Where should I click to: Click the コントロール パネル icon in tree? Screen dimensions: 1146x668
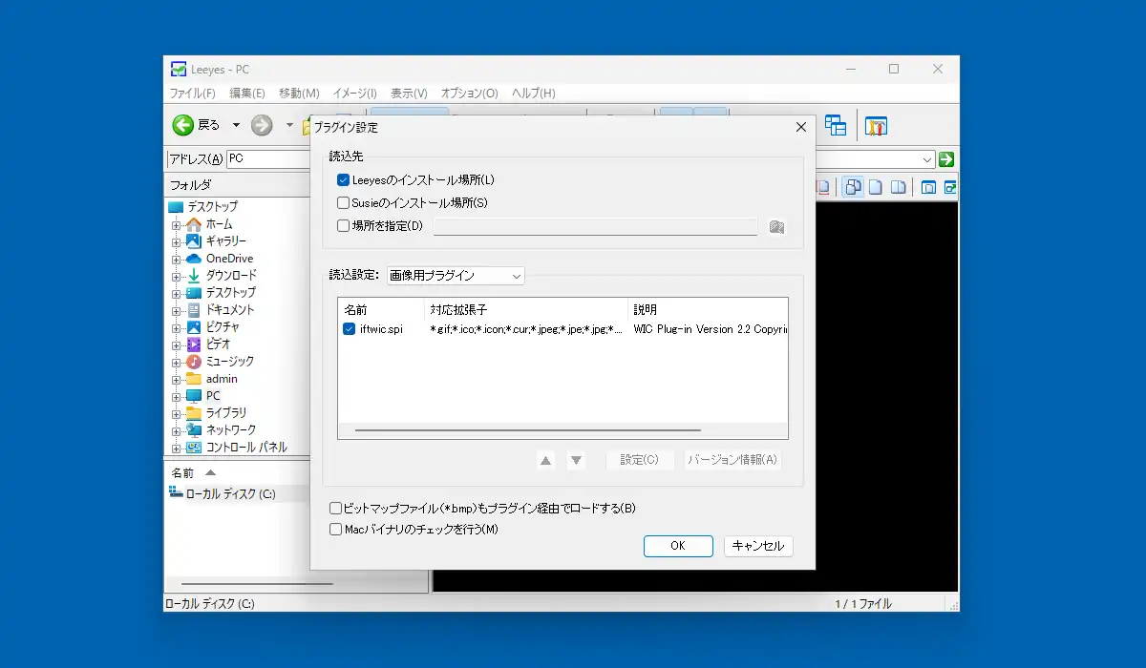pyautogui.click(x=194, y=448)
